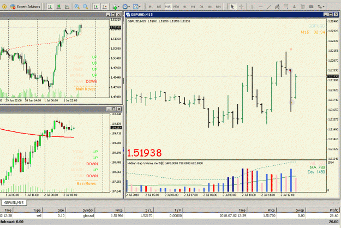Select the Text tool
The height and width of the screenshot is (228, 341).
(x=294, y=7)
